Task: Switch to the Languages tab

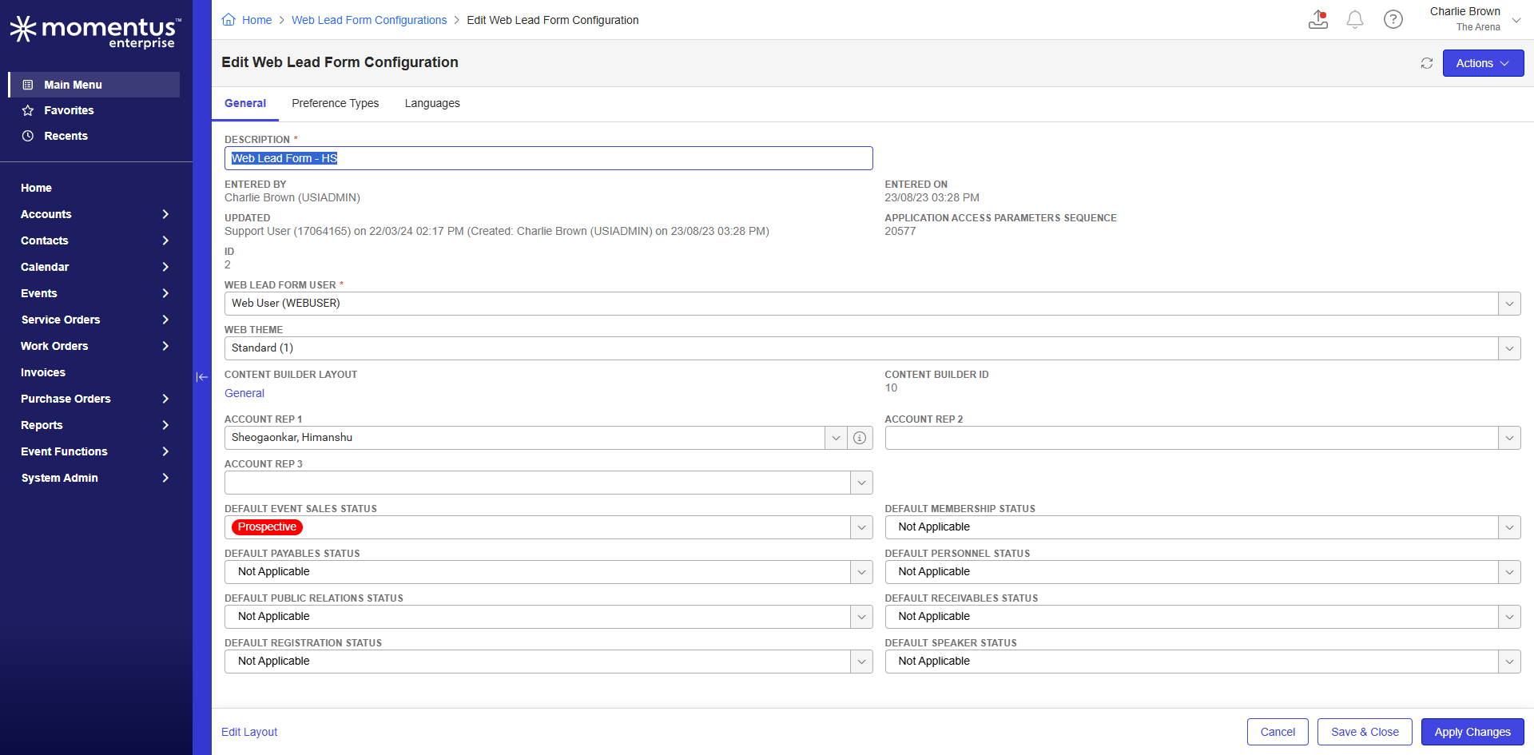Action: (432, 103)
